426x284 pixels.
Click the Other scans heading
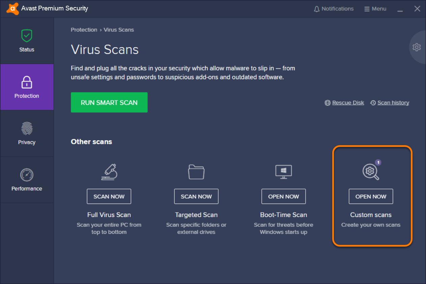tap(91, 142)
